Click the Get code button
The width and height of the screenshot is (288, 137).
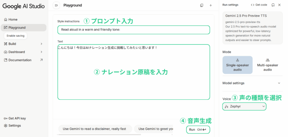pyautogui.click(x=259, y=5)
